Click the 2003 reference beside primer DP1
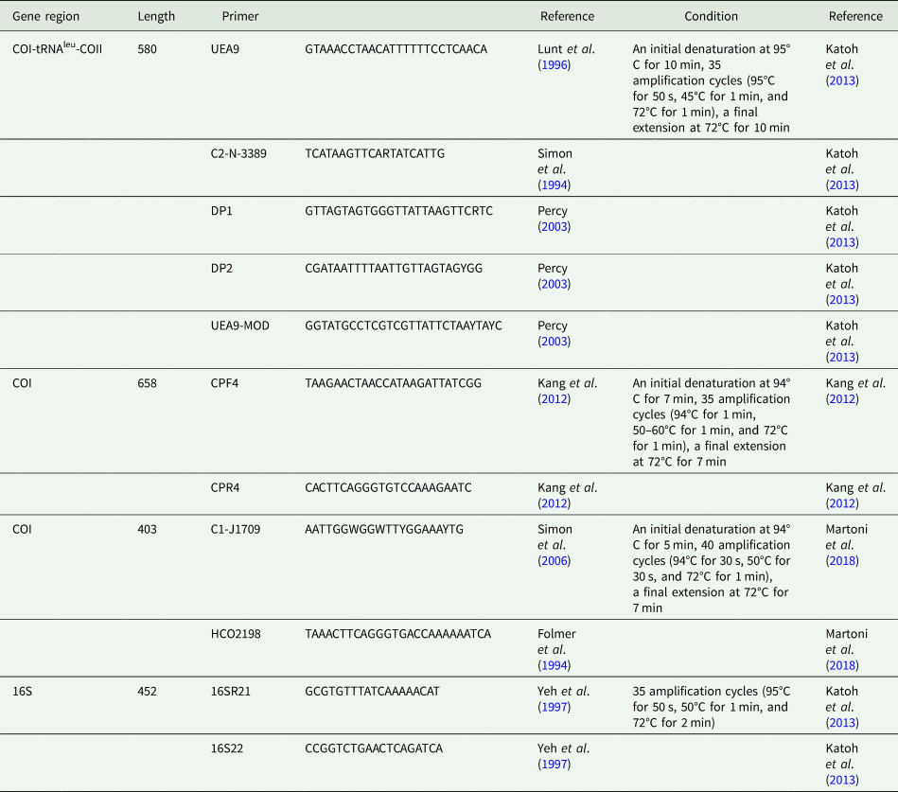The height and width of the screenshot is (792, 898). click(x=554, y=227)
